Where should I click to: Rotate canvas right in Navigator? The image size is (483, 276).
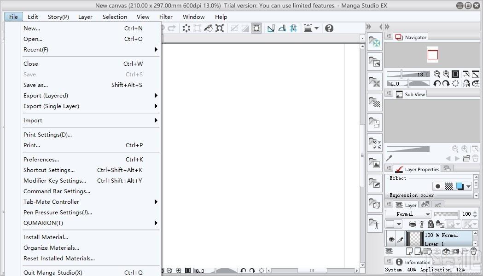click(446, 83)
